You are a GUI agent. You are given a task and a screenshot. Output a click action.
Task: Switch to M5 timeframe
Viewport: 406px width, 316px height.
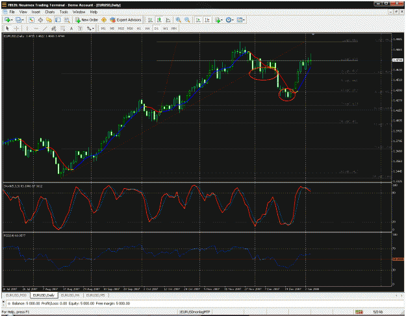pyautogui.click(x=112, y=29)
